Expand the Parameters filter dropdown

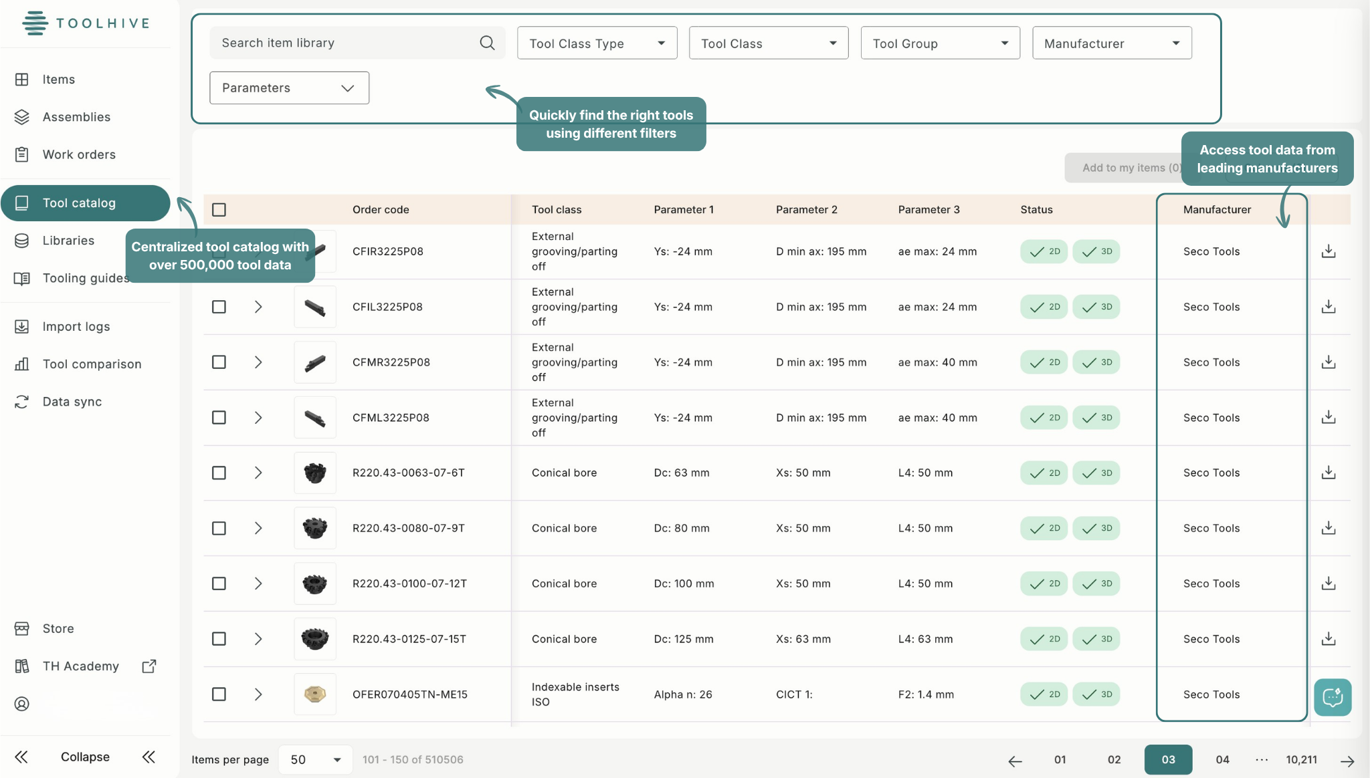(x=289, y=88)
